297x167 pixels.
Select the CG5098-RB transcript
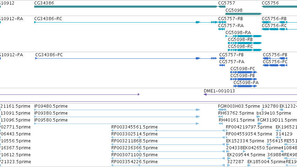245,43
